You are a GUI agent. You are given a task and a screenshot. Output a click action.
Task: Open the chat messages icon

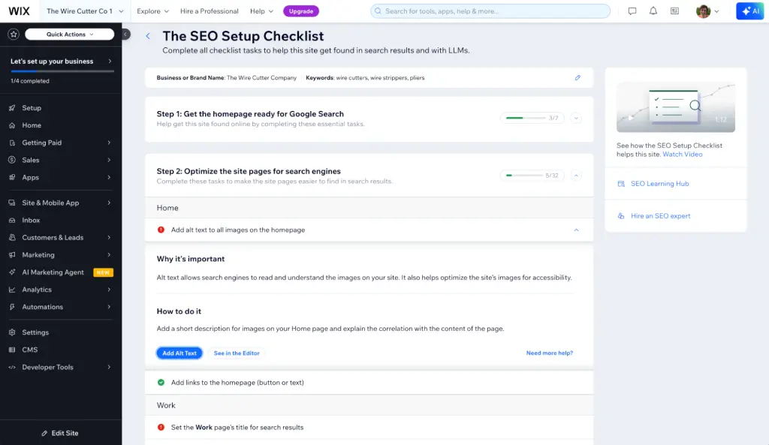632,11
